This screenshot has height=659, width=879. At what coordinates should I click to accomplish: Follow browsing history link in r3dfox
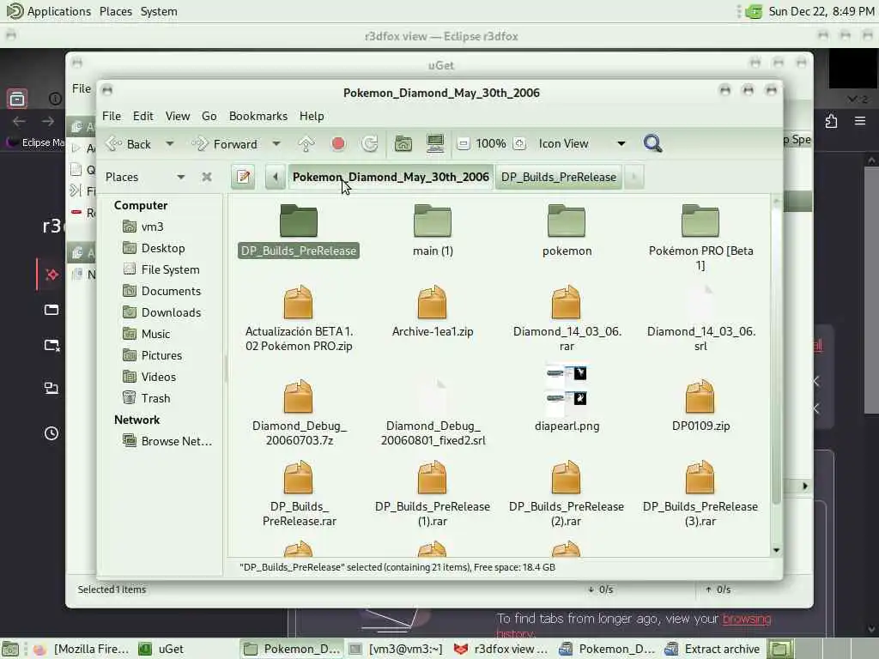tap(747, 619)
